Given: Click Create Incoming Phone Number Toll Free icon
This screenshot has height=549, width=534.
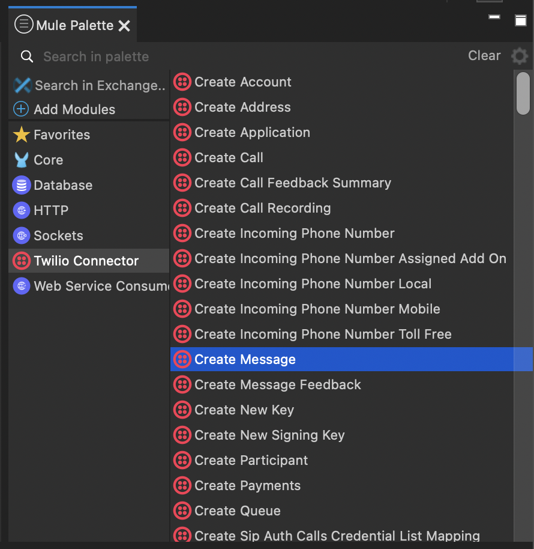Looking at the screenshot, I should click(x=182, y=334).
